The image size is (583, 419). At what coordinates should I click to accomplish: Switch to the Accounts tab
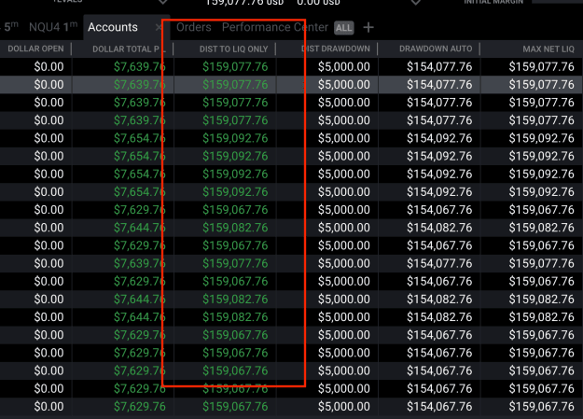[113, 27]
